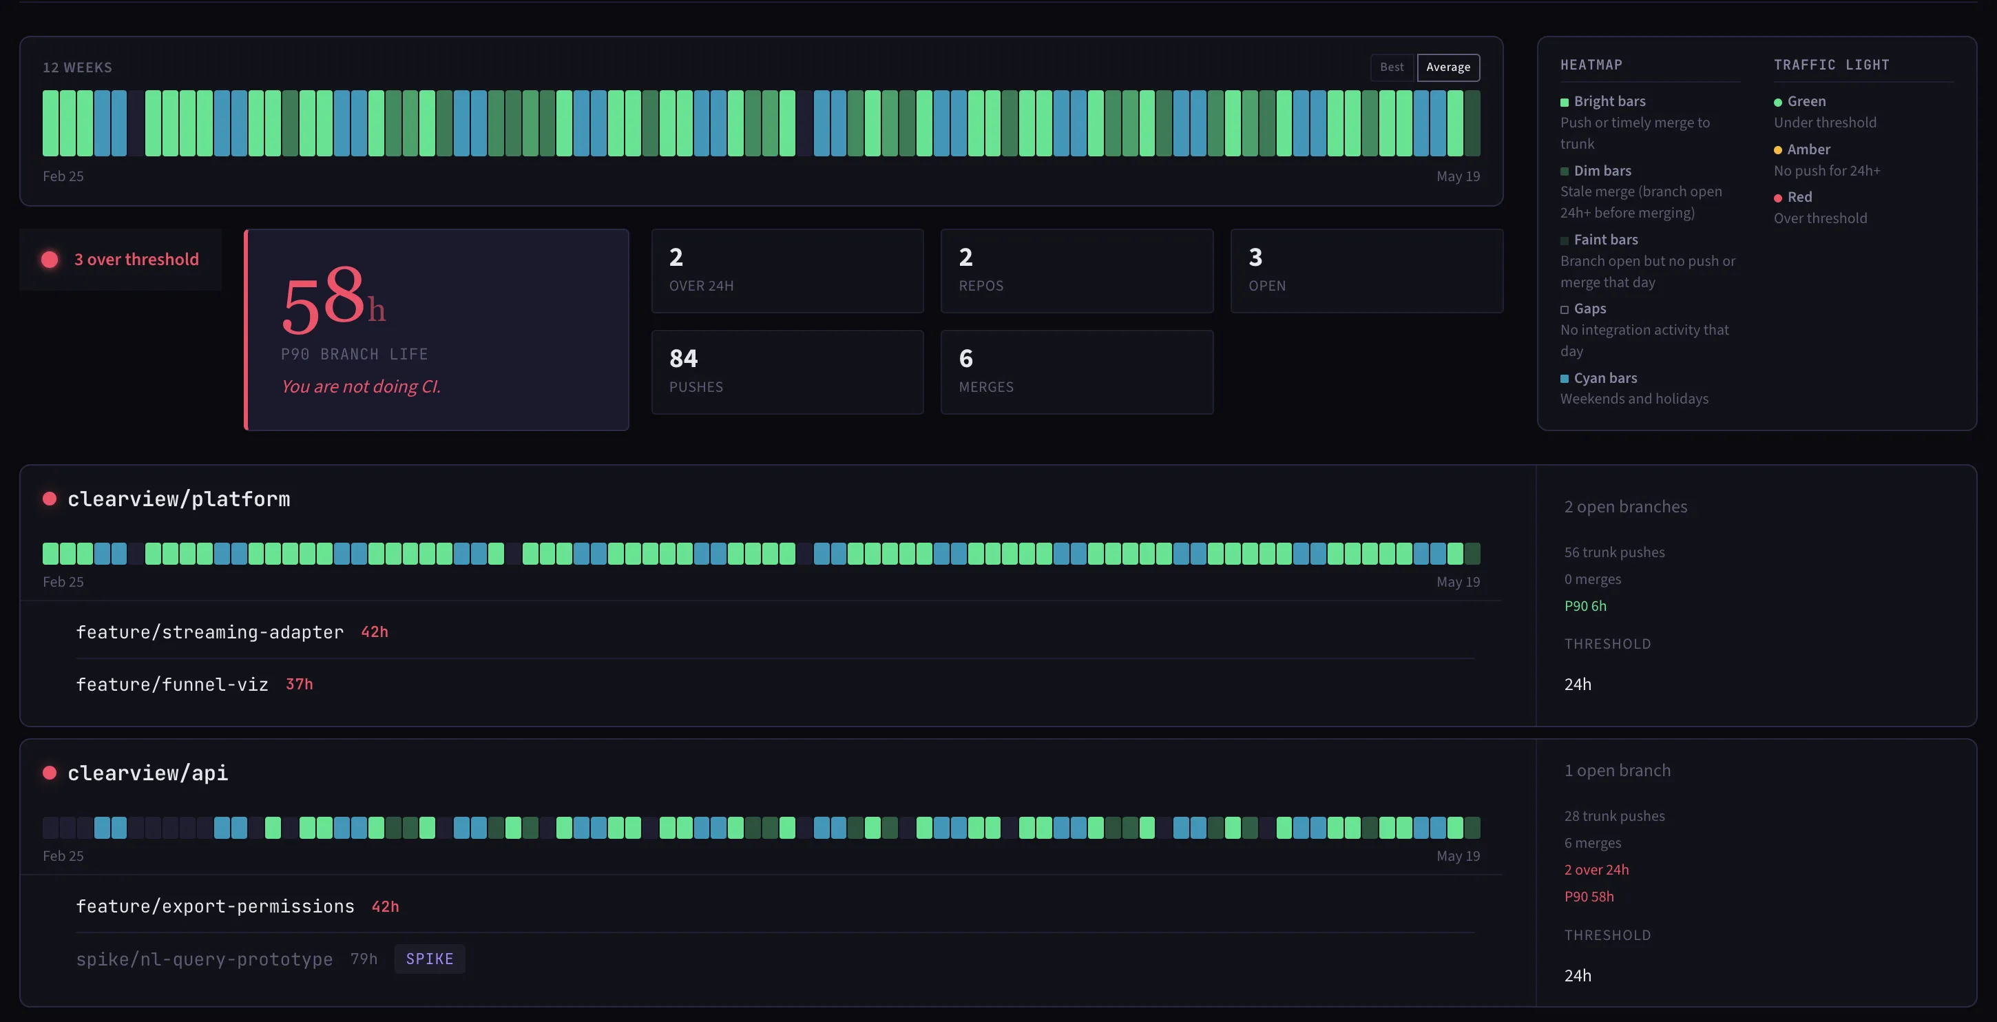This screenshot has width=1997, height=1022.
Task: Click the 1 open branch text
Action: click(x=1617, y=770)
